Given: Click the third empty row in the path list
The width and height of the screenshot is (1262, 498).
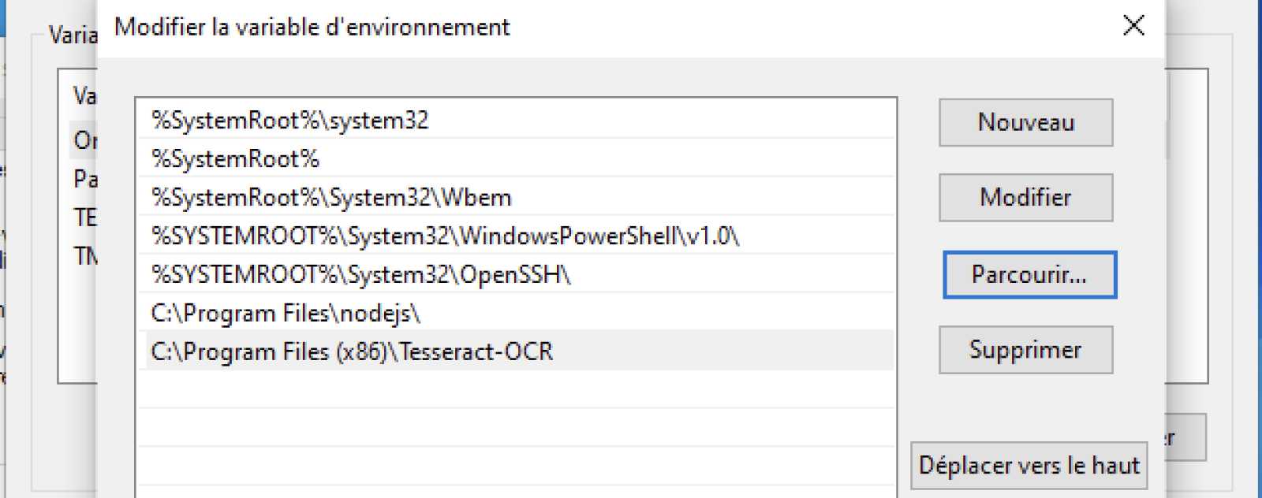Looking at the screenshot, I should (517, 466).
